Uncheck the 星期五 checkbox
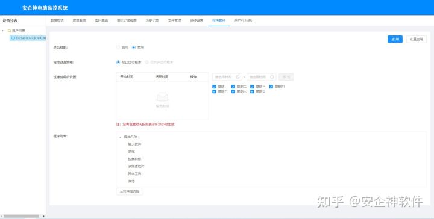 (214, 91)
